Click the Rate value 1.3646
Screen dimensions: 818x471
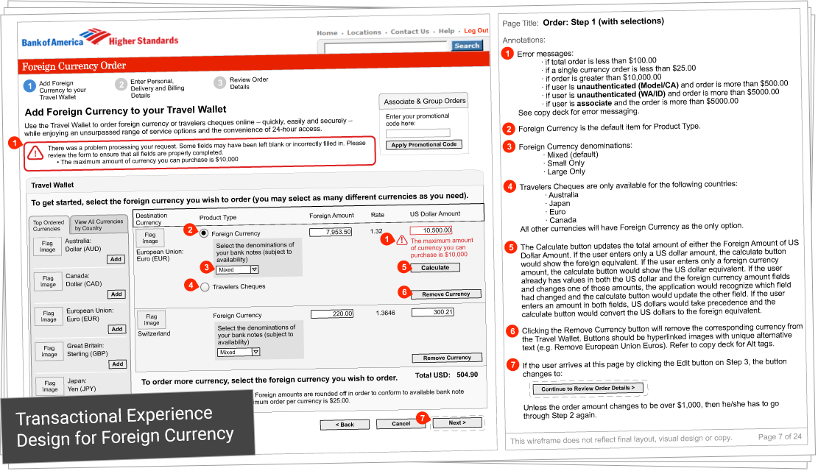pyautogui.click(x=386, y=313)
